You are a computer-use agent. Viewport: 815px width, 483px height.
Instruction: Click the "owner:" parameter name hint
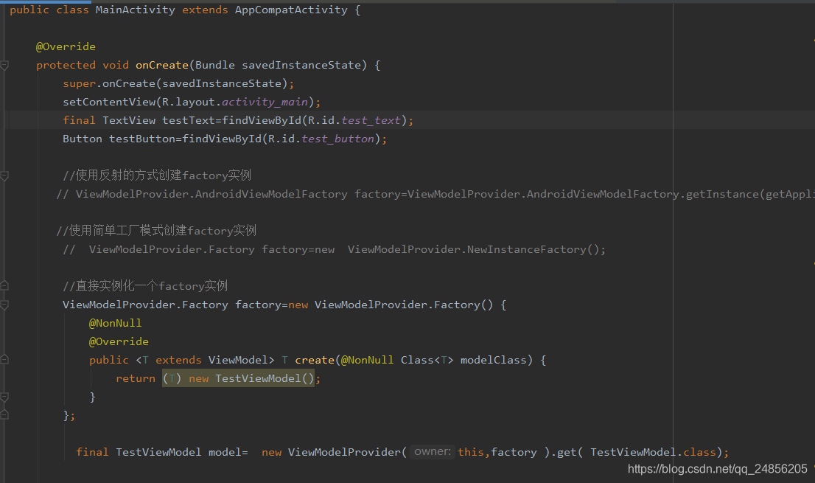(432, 451)
